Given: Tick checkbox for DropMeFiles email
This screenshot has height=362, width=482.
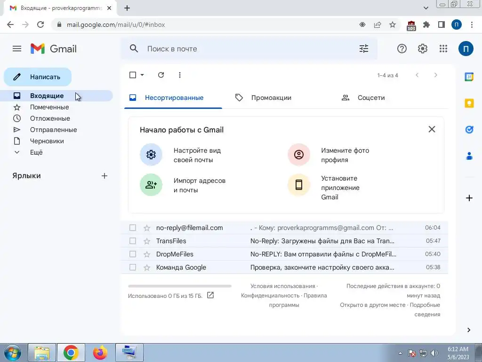Looking at the screenshot, I should (x=132, y=254).
